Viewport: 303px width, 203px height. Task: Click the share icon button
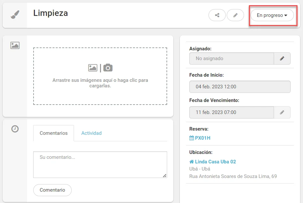coord(217,15)
